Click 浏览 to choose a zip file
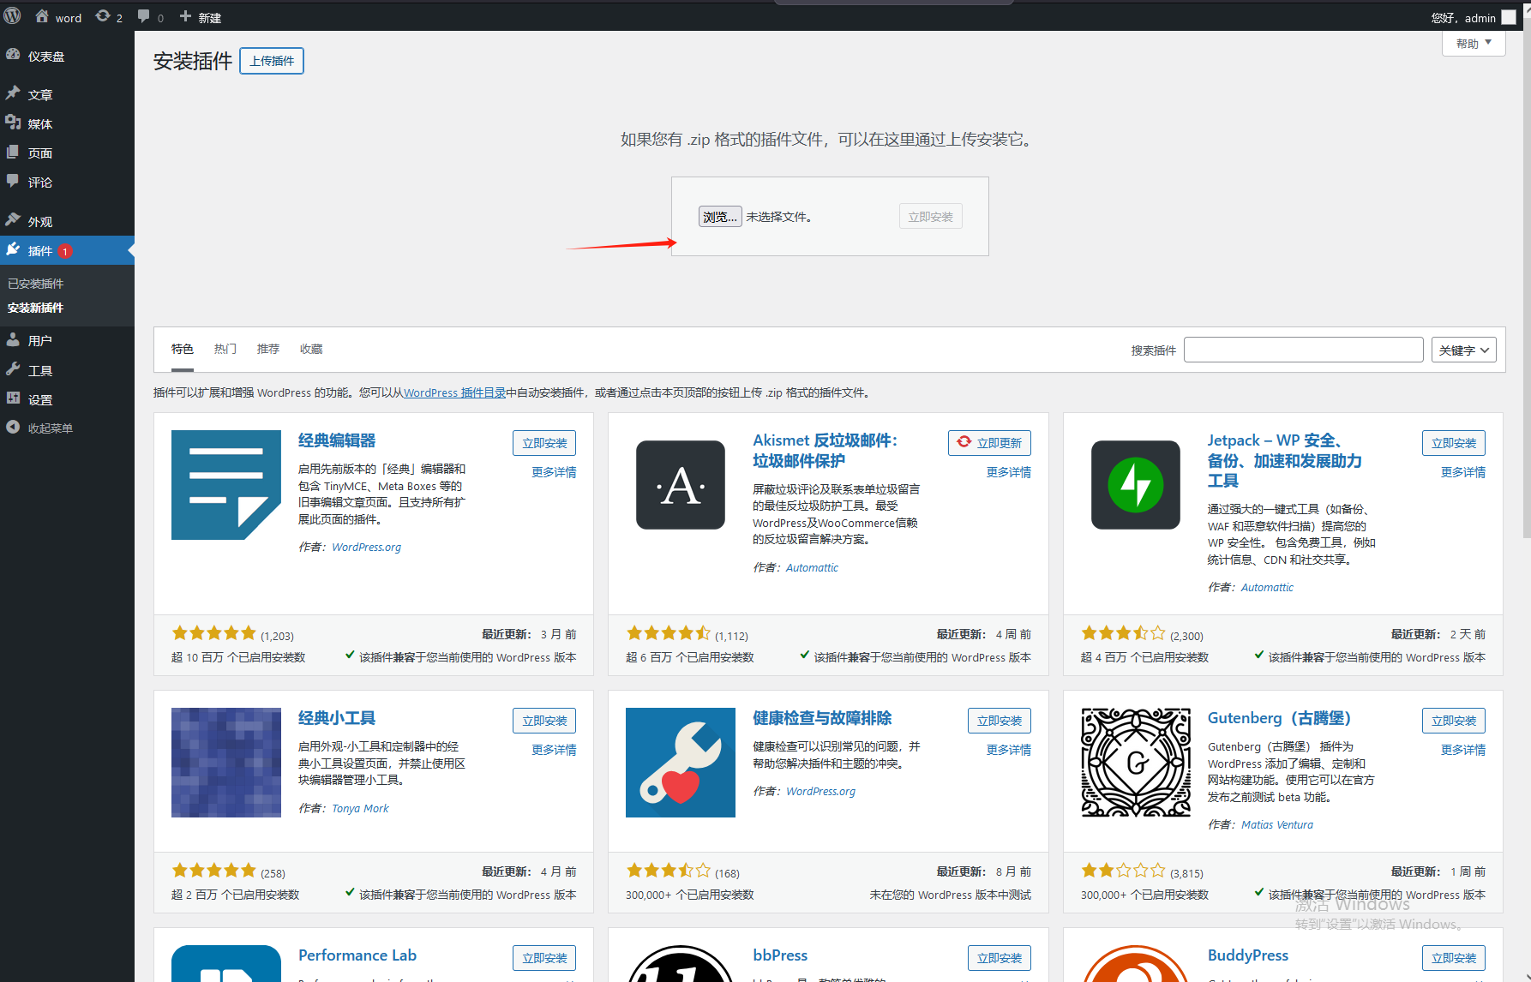The width and height of the screenshot is (1531, 982). coord(720,217)
